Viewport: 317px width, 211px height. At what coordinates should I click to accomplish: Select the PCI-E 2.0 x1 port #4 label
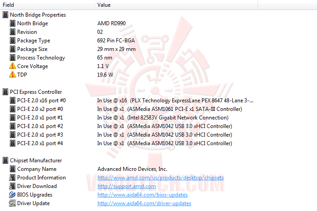point(40,143)
